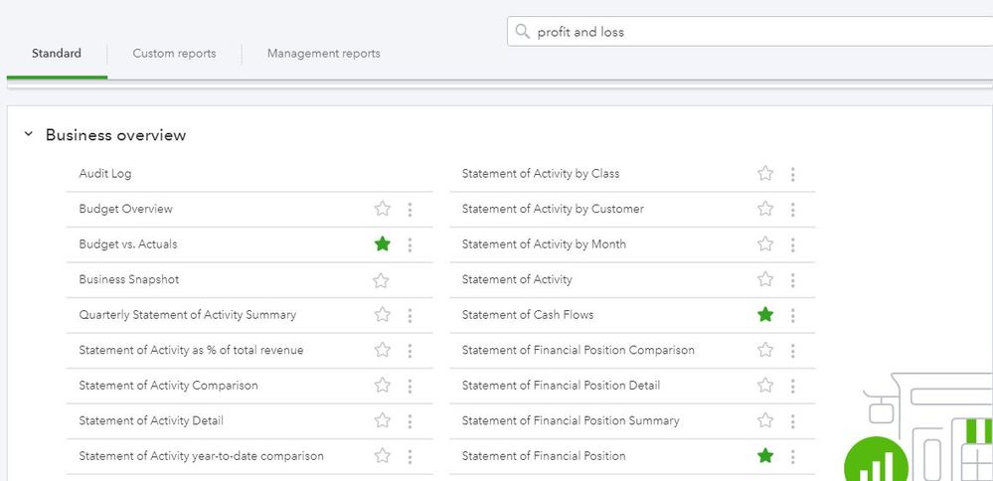Open the Statement of Financial Position Comparison report
Viewport: 993px width, 481px height.
(578, 350)
